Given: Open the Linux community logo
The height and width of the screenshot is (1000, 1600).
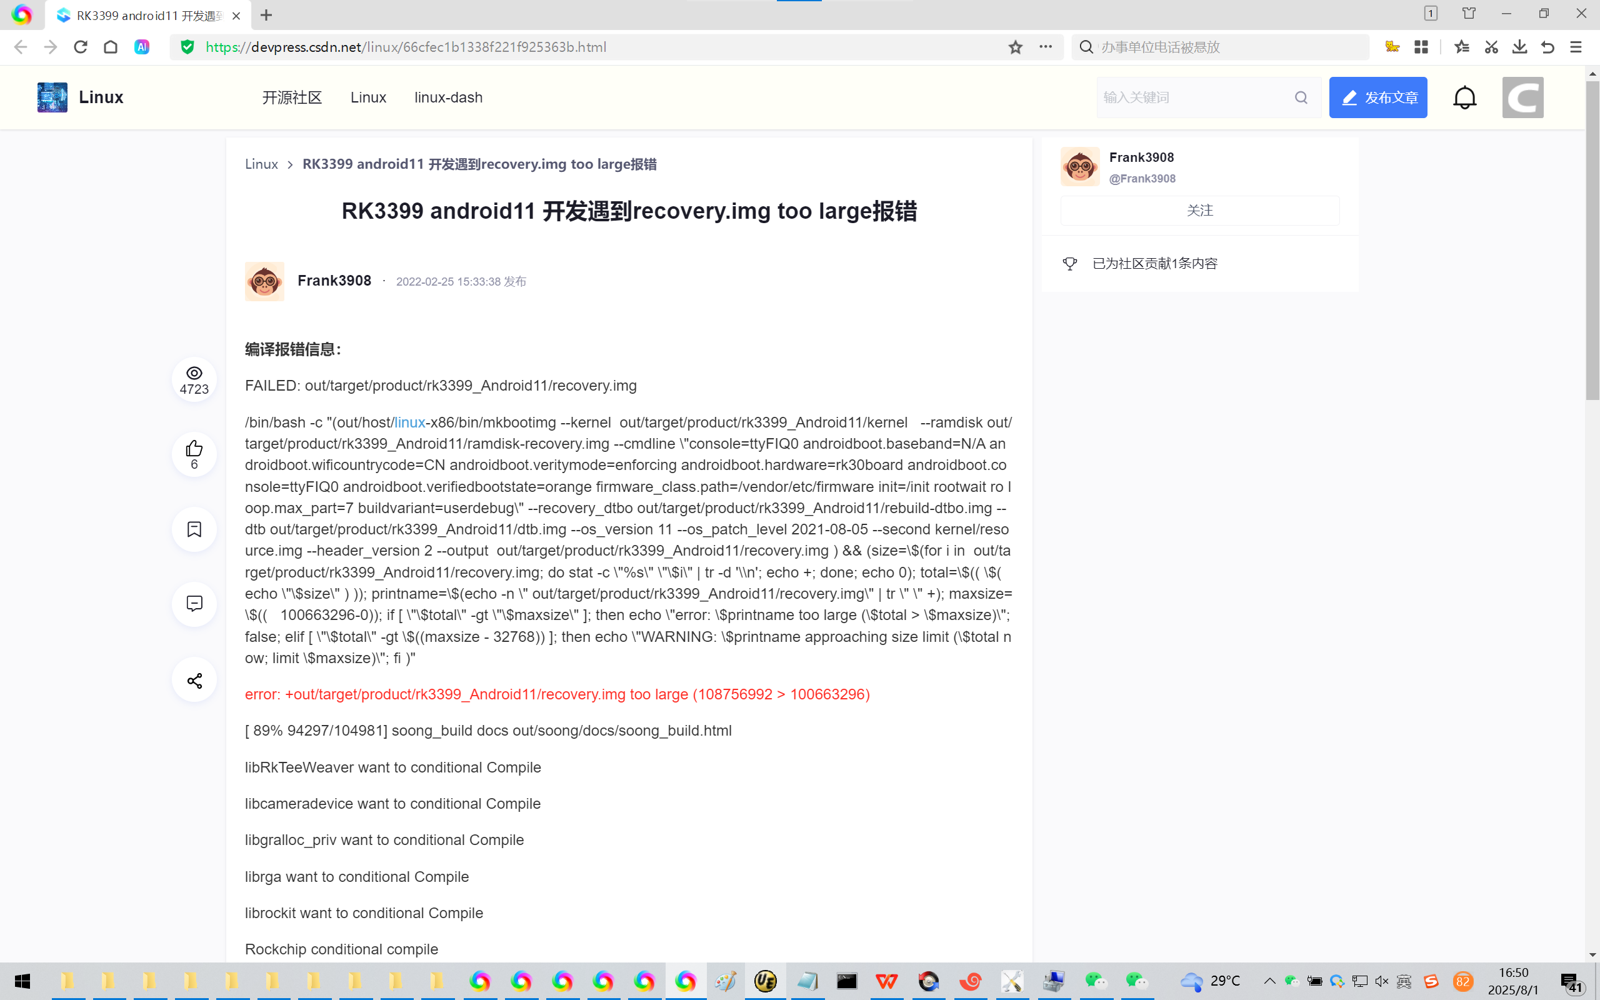Looking at the screenshot, I should click(x=52, y=97).
